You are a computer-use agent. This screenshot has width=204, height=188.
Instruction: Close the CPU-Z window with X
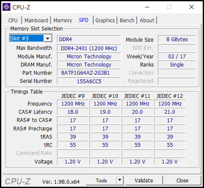(191, 7)
